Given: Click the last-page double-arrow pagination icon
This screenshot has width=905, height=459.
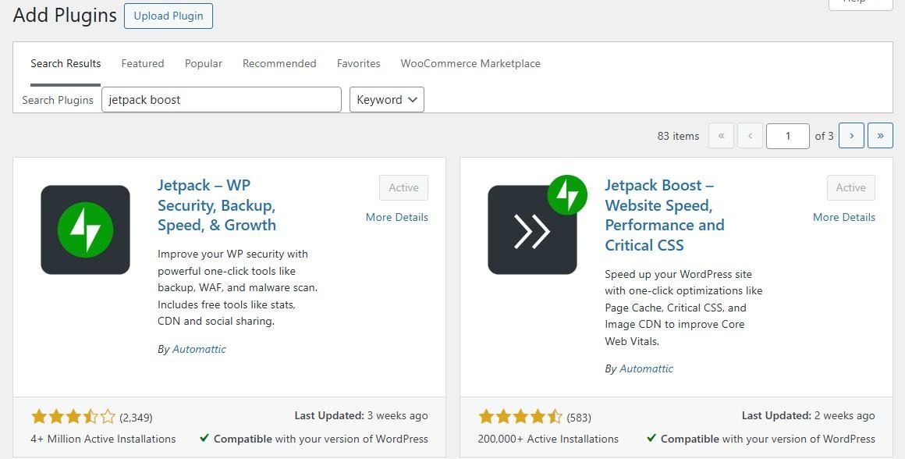Looking at the screenshot, I should (880, 135).
